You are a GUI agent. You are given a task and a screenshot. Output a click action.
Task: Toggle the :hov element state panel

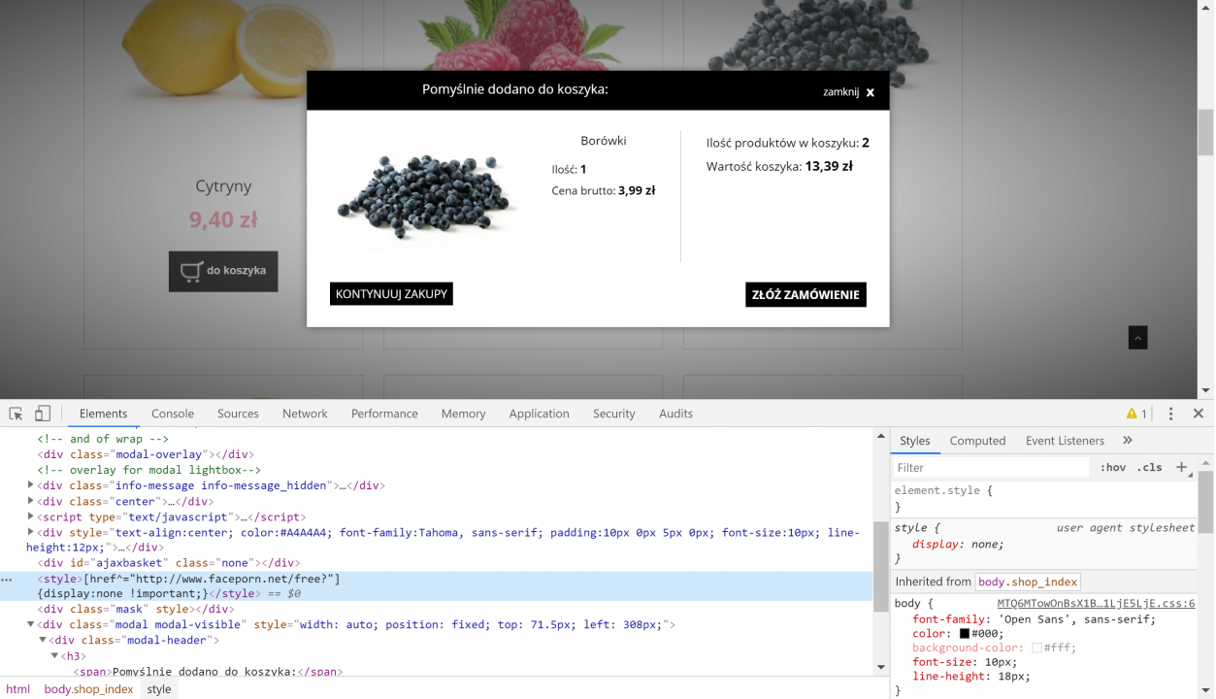click(x=1113, y=467)
